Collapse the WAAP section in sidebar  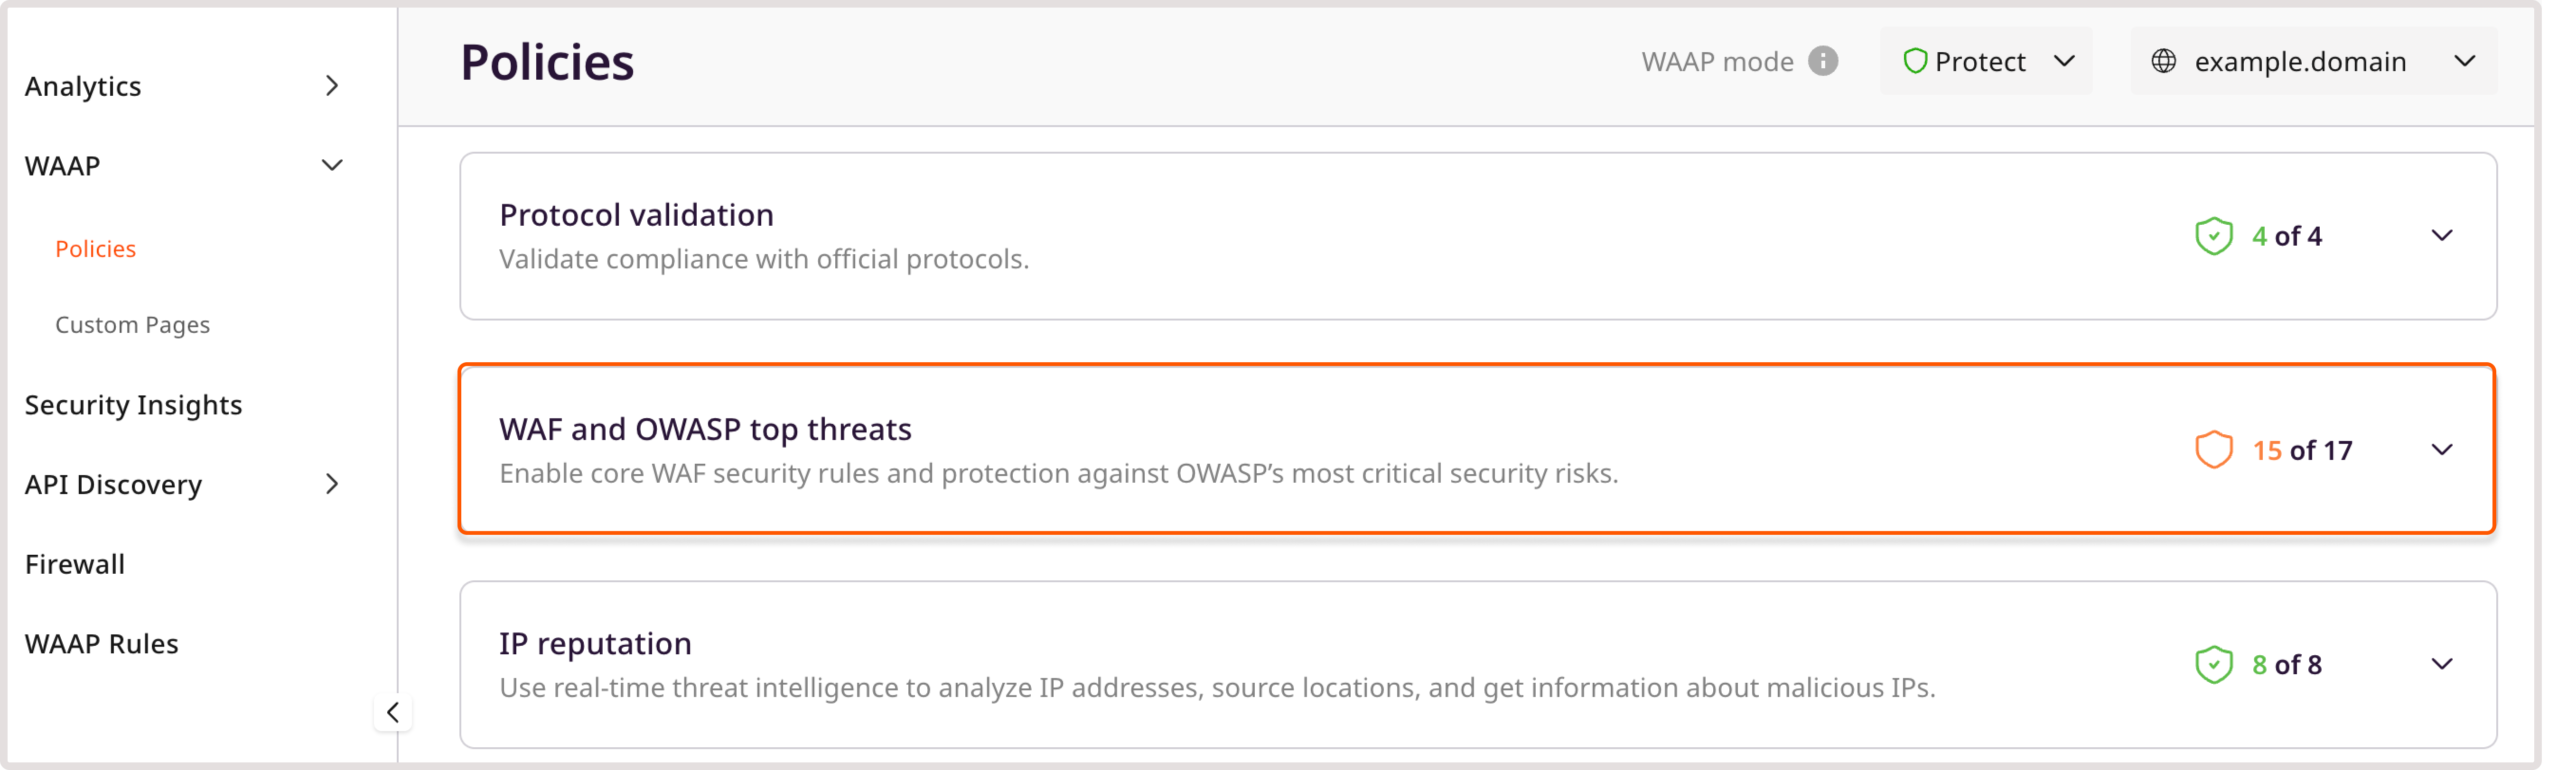[x=333, y=165]
